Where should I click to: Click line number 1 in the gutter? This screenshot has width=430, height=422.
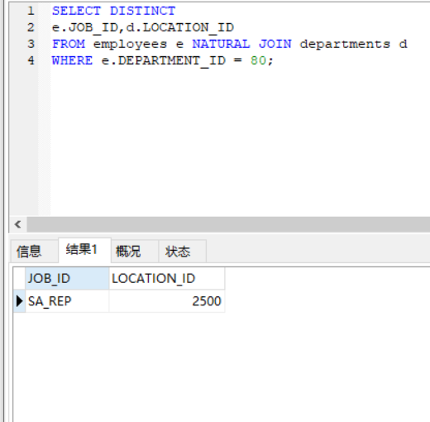[31, 11]
